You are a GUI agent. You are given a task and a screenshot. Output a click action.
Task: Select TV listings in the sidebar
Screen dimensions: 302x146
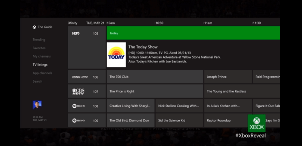tap(40, 65)
